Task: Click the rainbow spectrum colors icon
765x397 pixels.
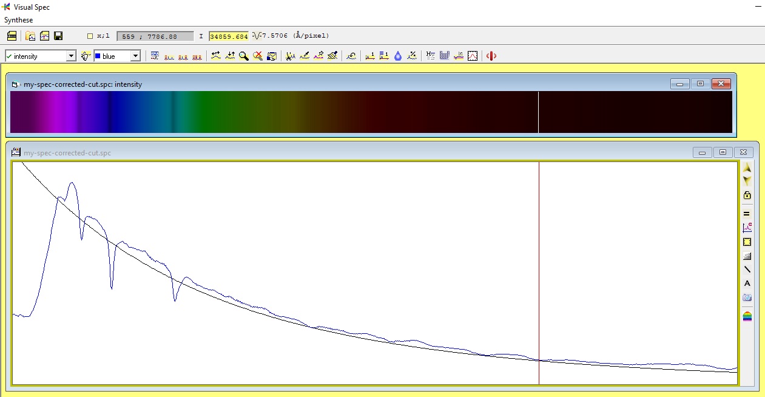Action: pos(747,316)
